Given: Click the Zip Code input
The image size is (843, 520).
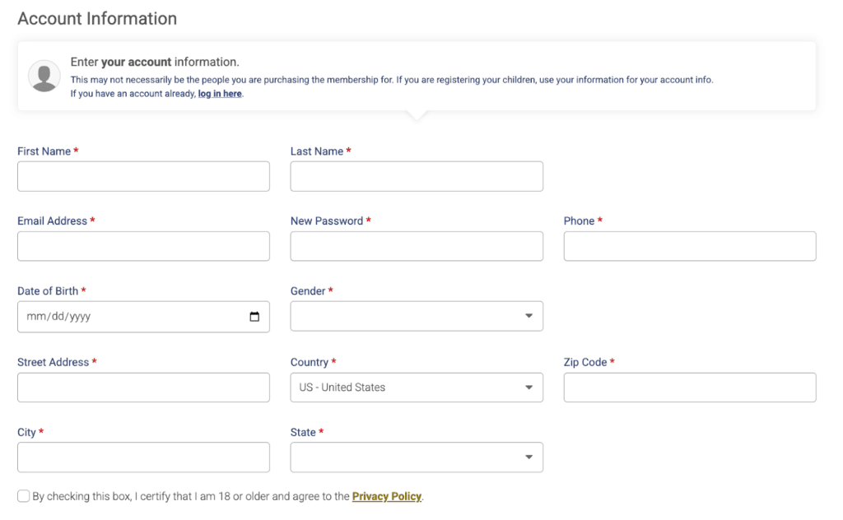Looking at the screenshot, I should point(689,388).
